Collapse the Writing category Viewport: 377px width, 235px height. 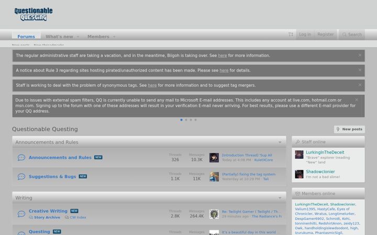pyautogui.click(x=280, y=198)
